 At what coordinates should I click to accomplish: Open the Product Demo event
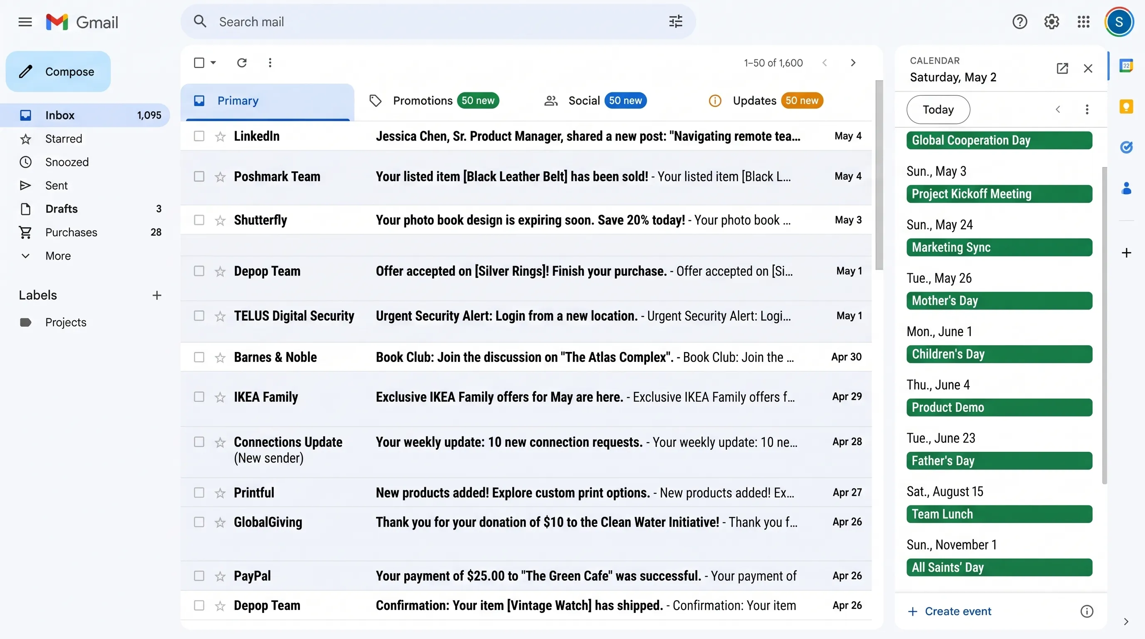tap(999, 407)
